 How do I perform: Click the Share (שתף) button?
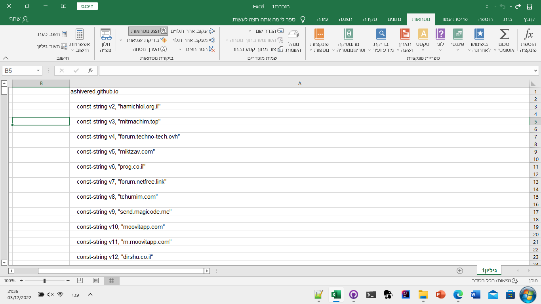(x=19, y=19)
